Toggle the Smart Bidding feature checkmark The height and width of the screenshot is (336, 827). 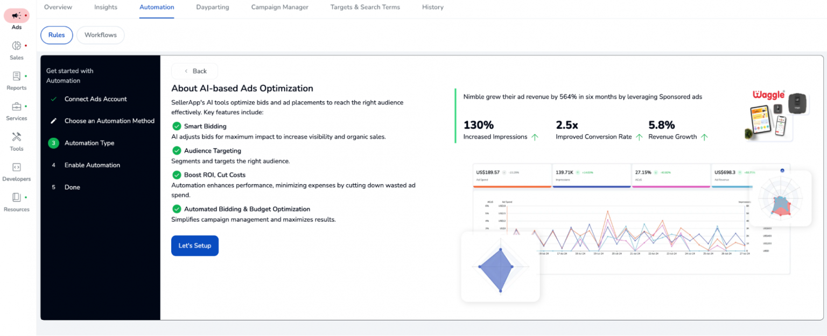(x=177, y=126)
